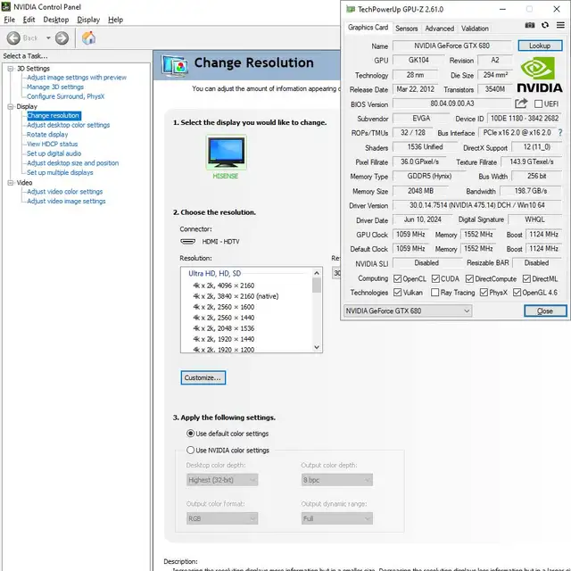Open Adjust desktop size and position
Image resolution: width=571 pixels, height=571 pixels.
pyautogui.click(x=73, y=162)
